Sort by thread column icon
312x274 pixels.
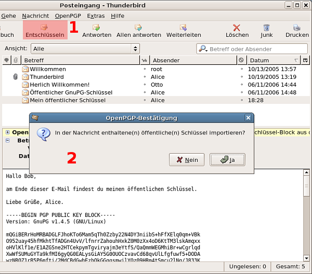(x=6, y=60)
